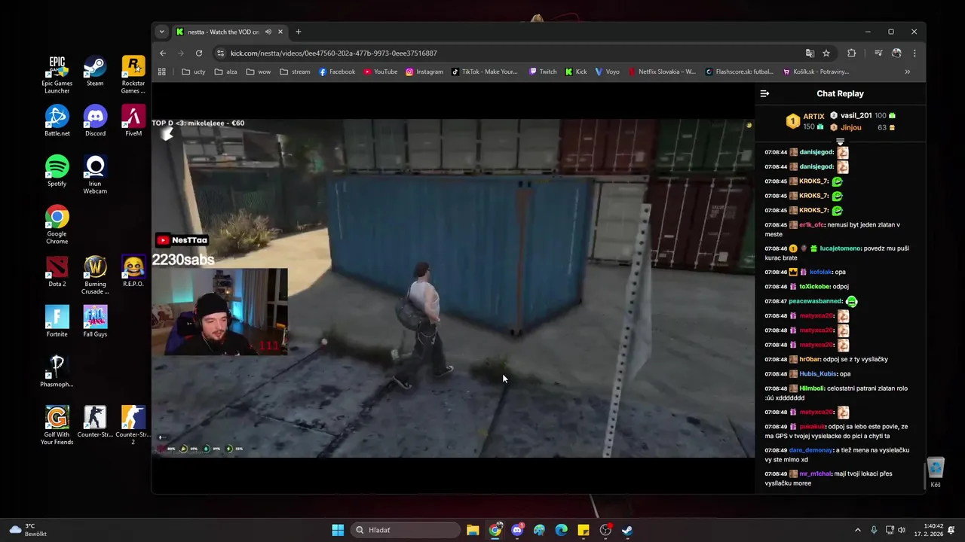Image resolution: width=965 pixels, height=542 pixels.
Task: Collapse the Chat Replay panel icon
Action: [764, 93]
